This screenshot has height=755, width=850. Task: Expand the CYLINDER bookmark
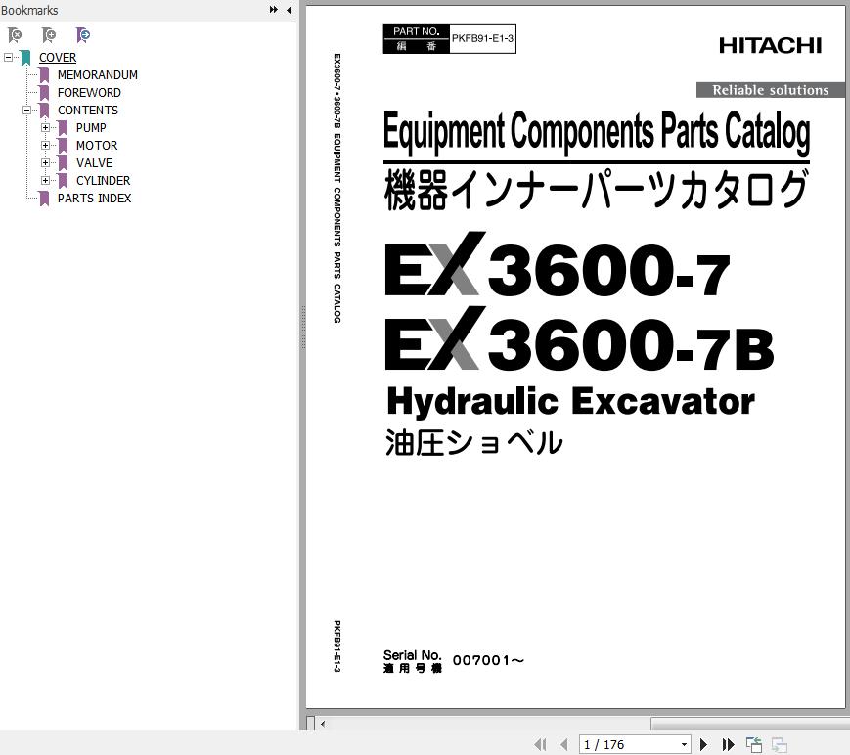pos(46,181)
